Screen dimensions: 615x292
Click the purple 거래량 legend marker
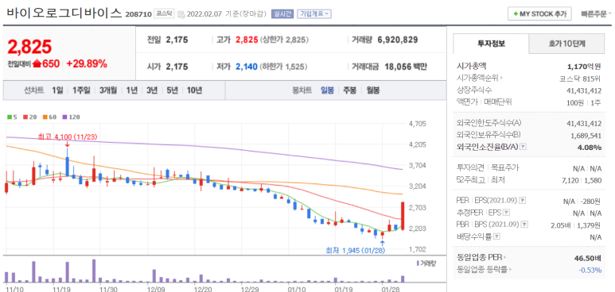418,263
